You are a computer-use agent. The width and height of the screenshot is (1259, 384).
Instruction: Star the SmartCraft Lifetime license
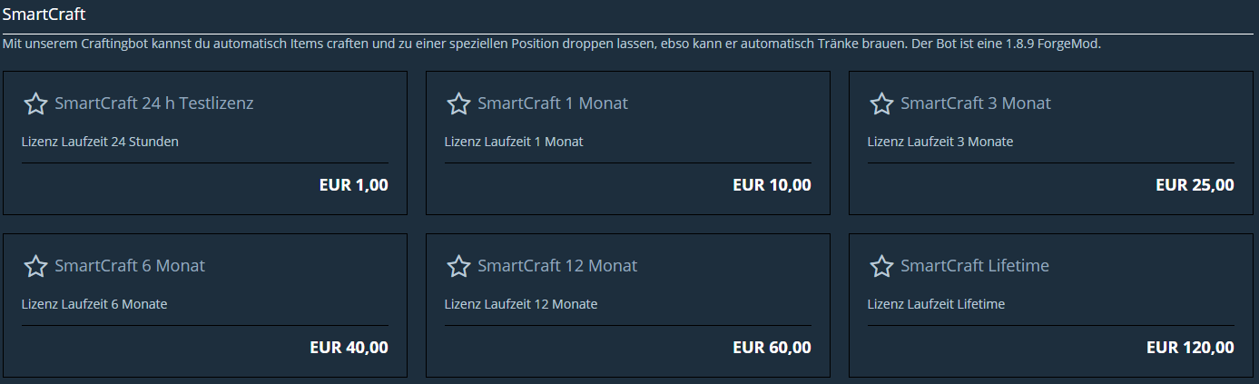[x=881, y=266]
